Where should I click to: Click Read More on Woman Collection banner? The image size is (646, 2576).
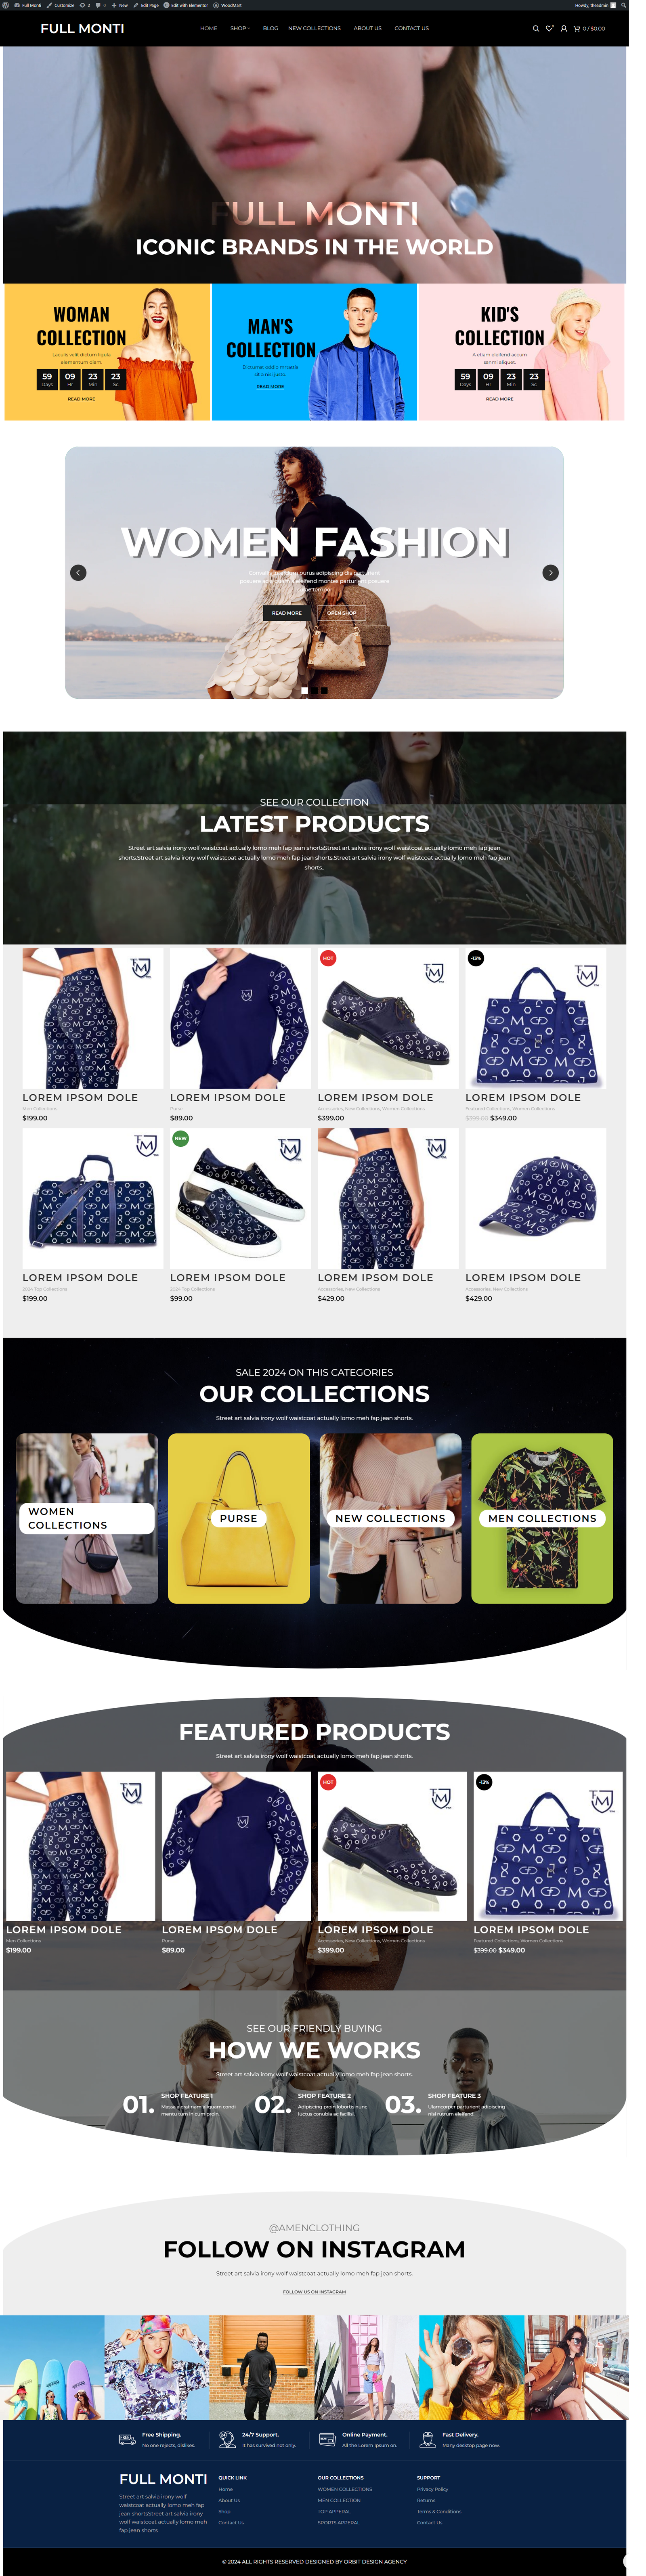[x=81, y=399]
